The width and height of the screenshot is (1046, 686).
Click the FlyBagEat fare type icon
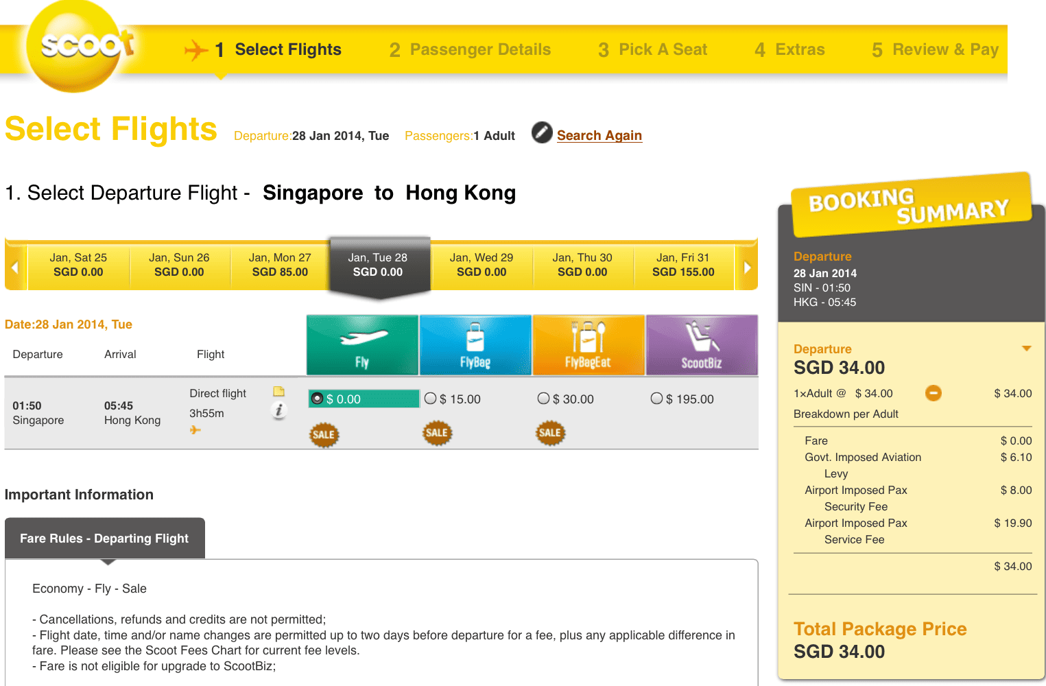click(x=589, y=345)
